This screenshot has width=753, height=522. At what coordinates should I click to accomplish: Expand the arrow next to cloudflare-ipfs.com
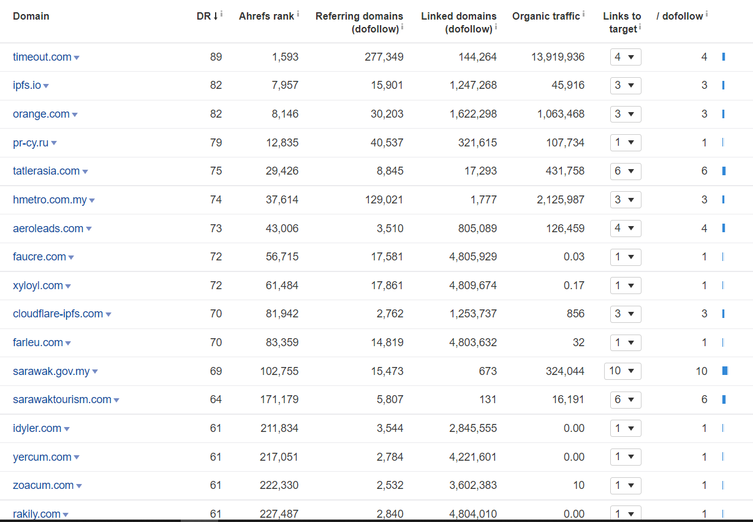click(108, 314)
